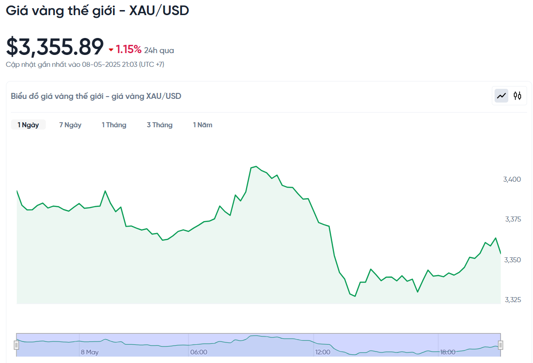Click the red down-triangle beside 1.15%
The image size is (533, 363).
111,50
